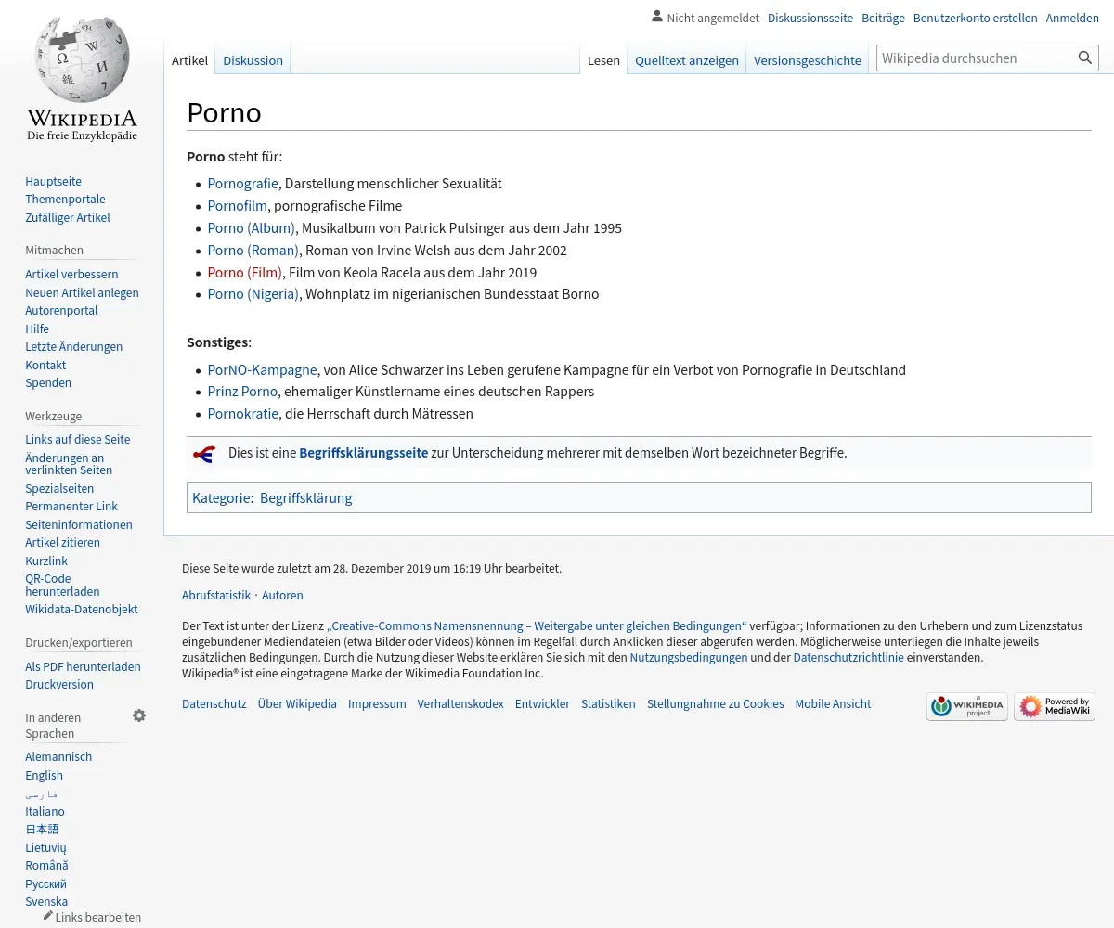Open Themenportale
Image resolution: width=1114 pixels, height=928 pixels.
pos(65,199)
